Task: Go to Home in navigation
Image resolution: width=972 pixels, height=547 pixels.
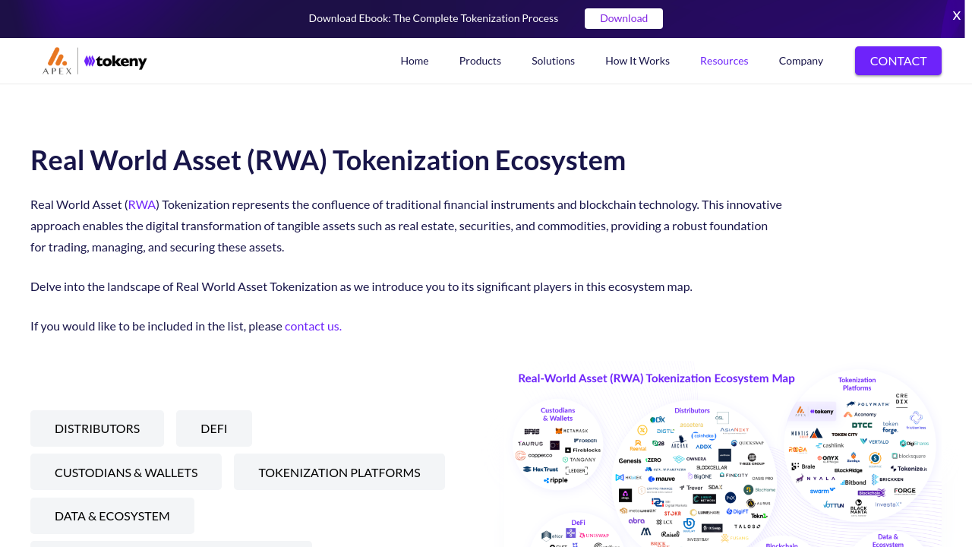Action: tap(415, 61)
